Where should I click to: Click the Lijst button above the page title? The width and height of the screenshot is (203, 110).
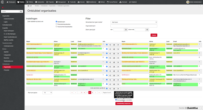point(30,6)
